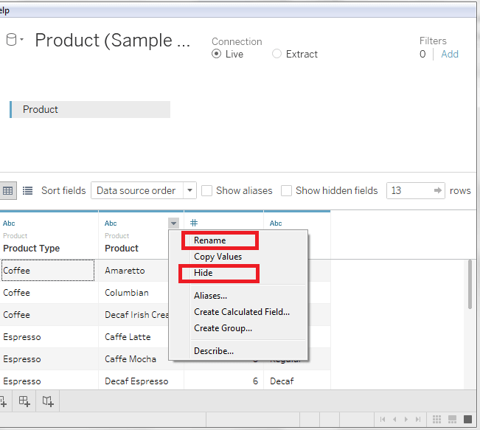Choose Create Group... from the context menu
The image size is (480, 430).
(223, 328)
